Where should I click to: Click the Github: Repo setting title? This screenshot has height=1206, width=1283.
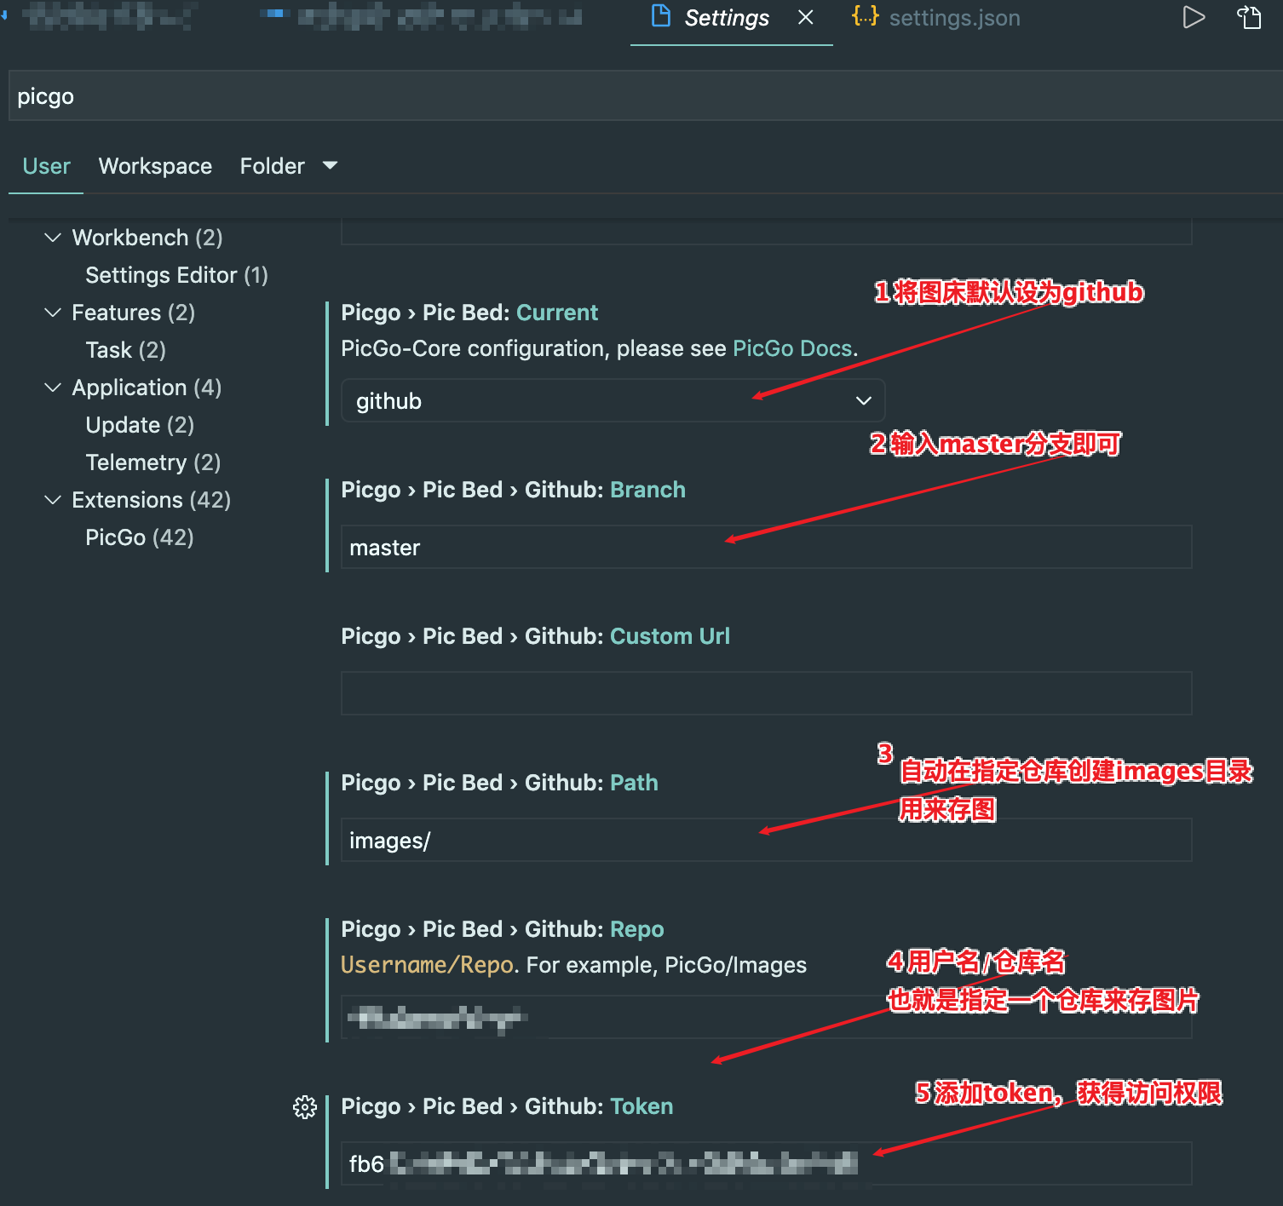pos(503,929)
